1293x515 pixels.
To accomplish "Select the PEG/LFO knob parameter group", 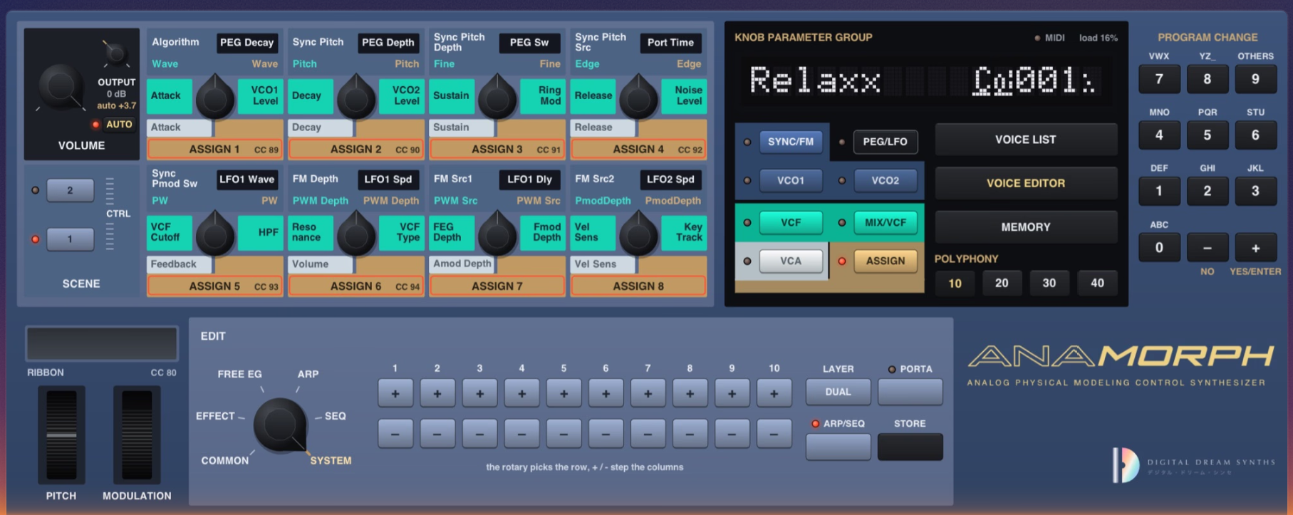I will [x=885, y=142].
